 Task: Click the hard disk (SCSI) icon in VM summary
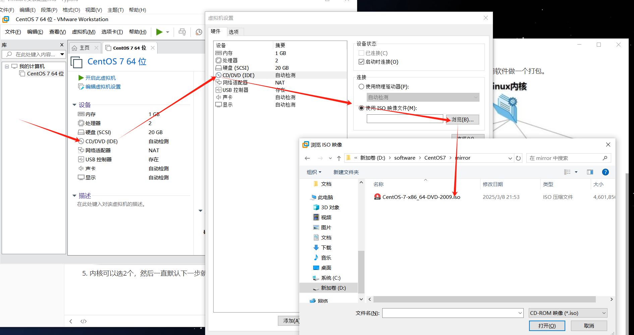click(x=81, y=132)
